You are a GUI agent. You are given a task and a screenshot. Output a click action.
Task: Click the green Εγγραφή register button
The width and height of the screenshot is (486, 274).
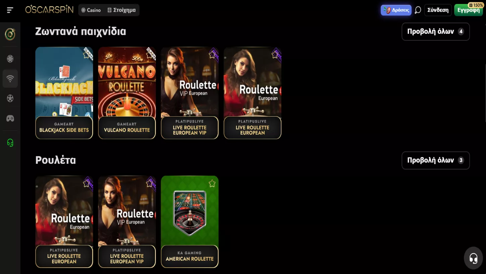pos(468,10)
